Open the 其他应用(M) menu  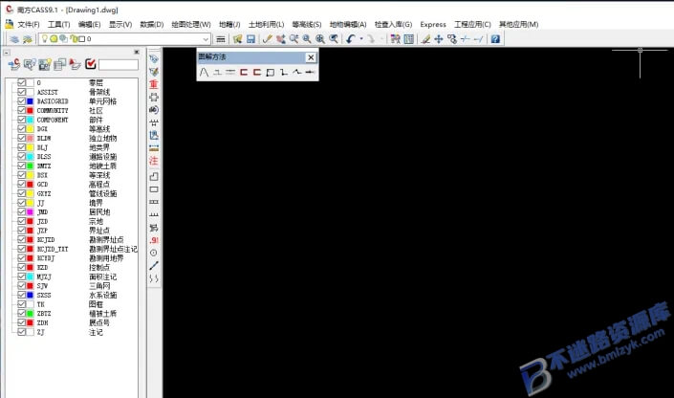(518, 25)
